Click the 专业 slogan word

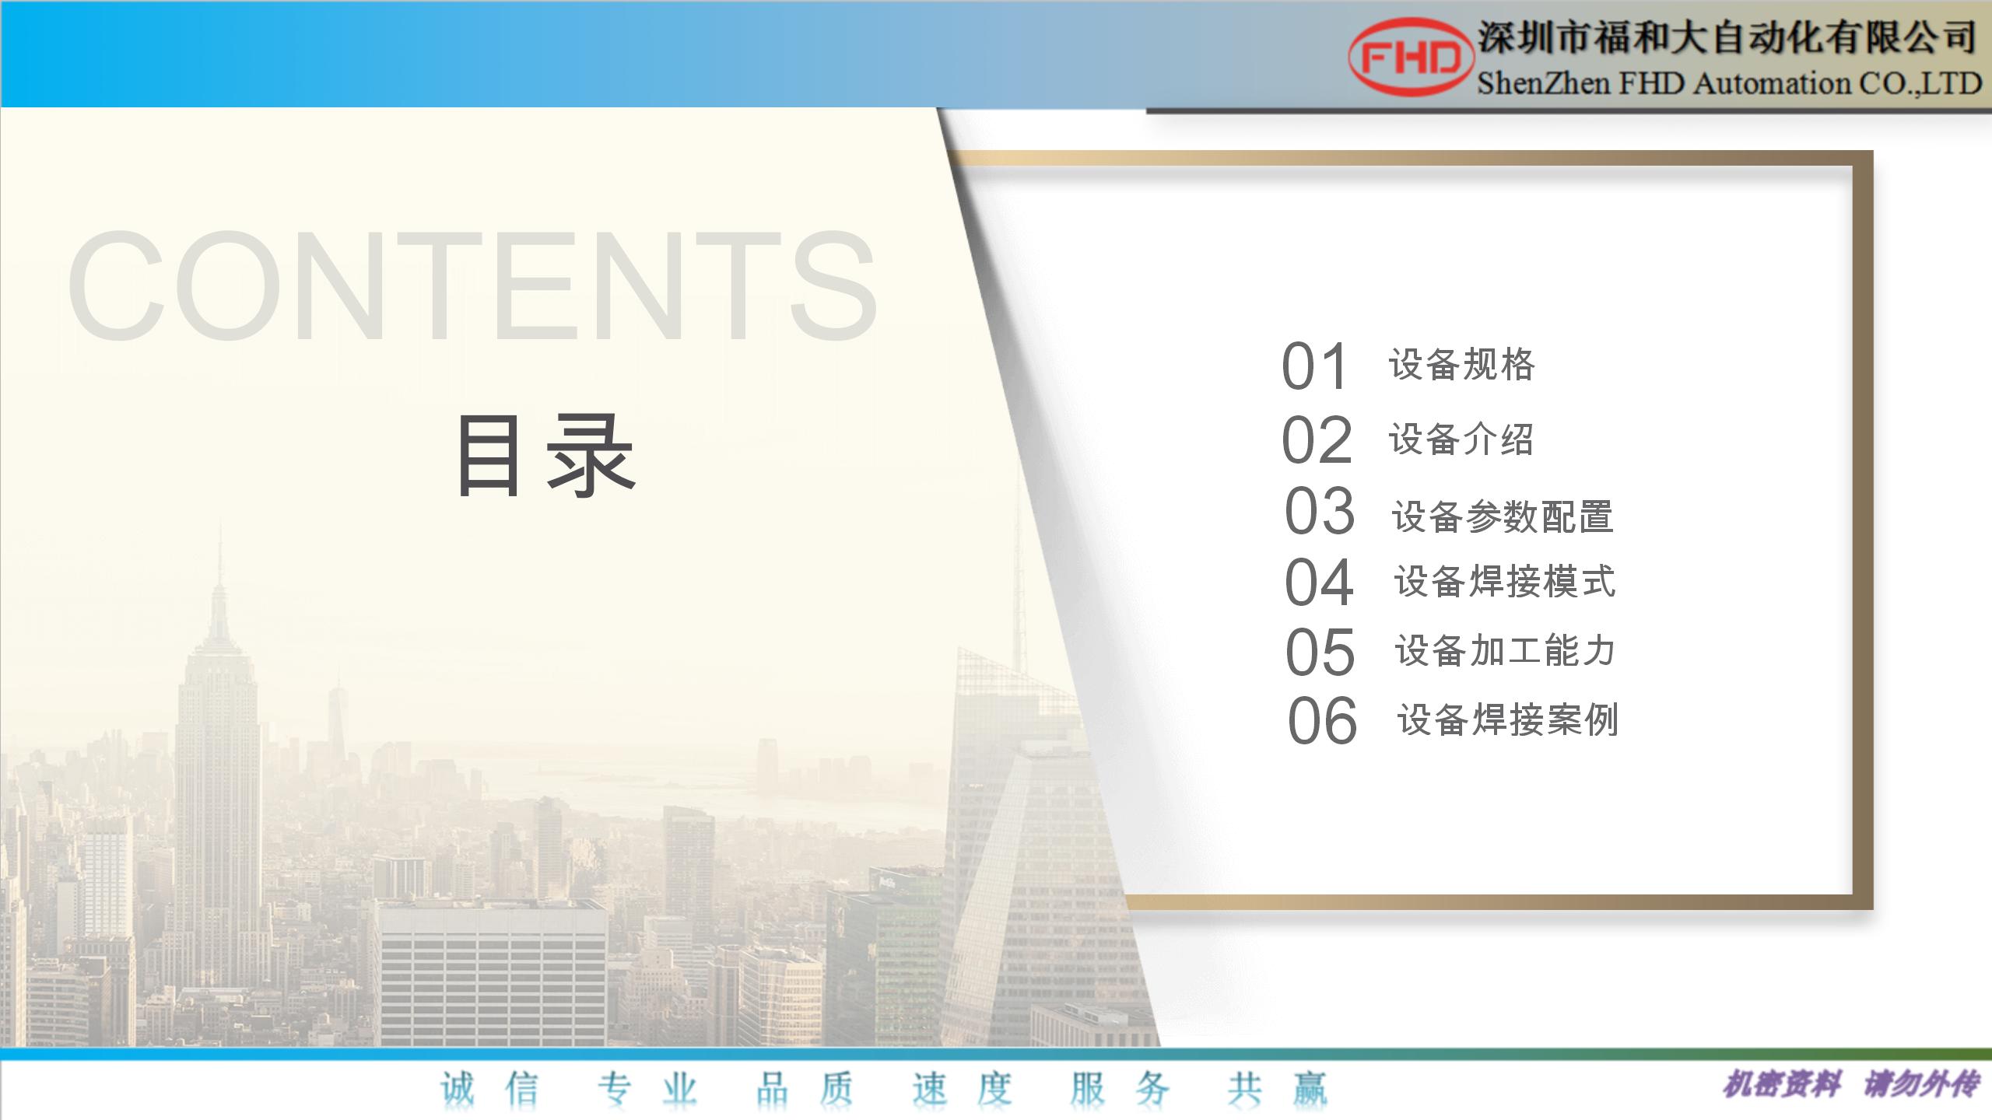coord(647,1089)
